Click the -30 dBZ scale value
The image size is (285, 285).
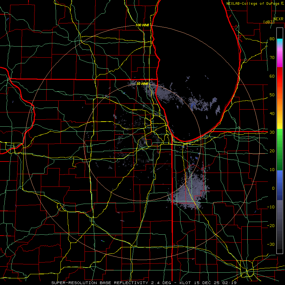pyautogui.click(x=271, y=244)
